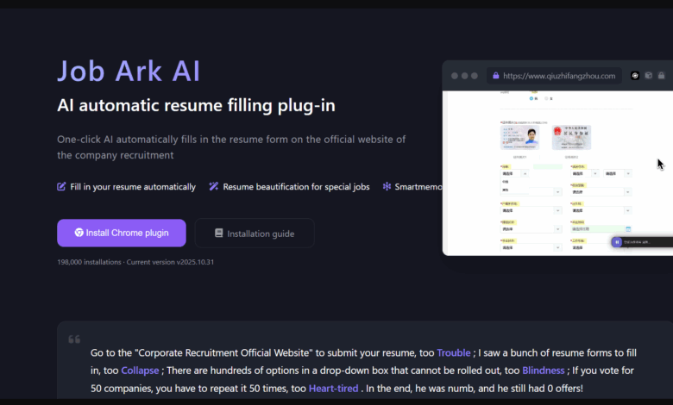Image resolution: width=673 pixels, height=405 pixels.
Task: Click the purple lock icon in demo address bar
Action: click(x=496, y=76)
